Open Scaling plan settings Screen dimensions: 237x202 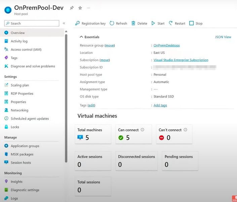click(x=19, y=85)
